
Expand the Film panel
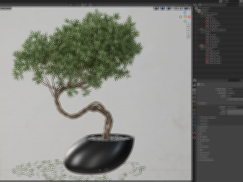(x=199, y=144)
